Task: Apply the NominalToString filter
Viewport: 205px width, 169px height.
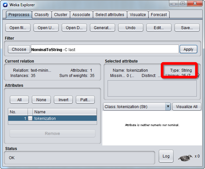Action: 188,49
